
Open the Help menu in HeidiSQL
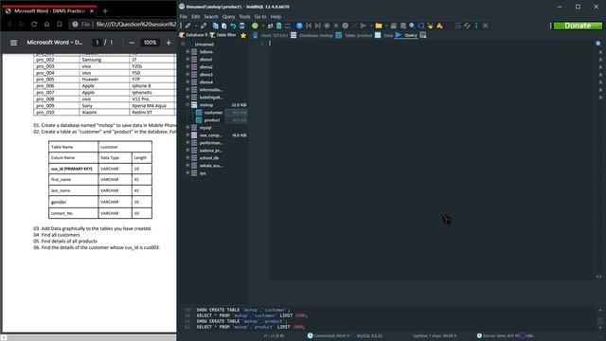pos(276,17)
